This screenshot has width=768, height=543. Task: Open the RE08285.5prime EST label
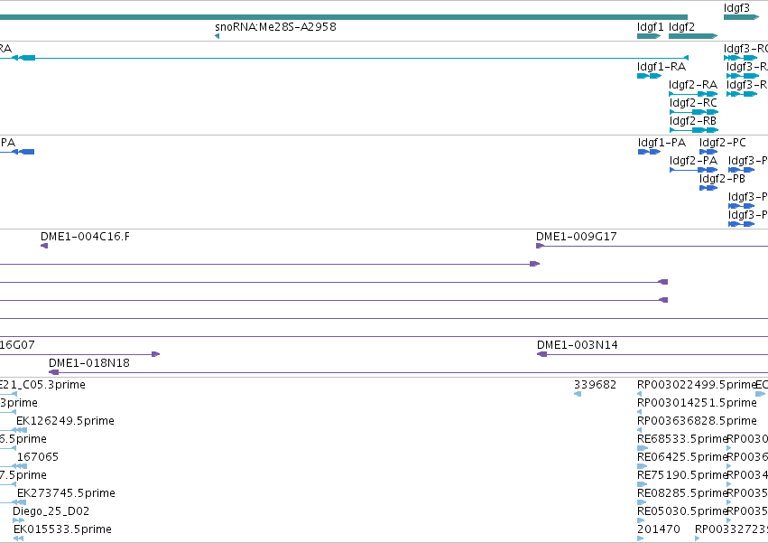click(x=681, y=493)
